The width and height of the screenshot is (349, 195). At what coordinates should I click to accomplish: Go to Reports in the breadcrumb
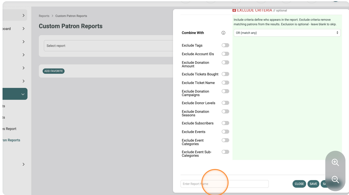tap(44, 16)
